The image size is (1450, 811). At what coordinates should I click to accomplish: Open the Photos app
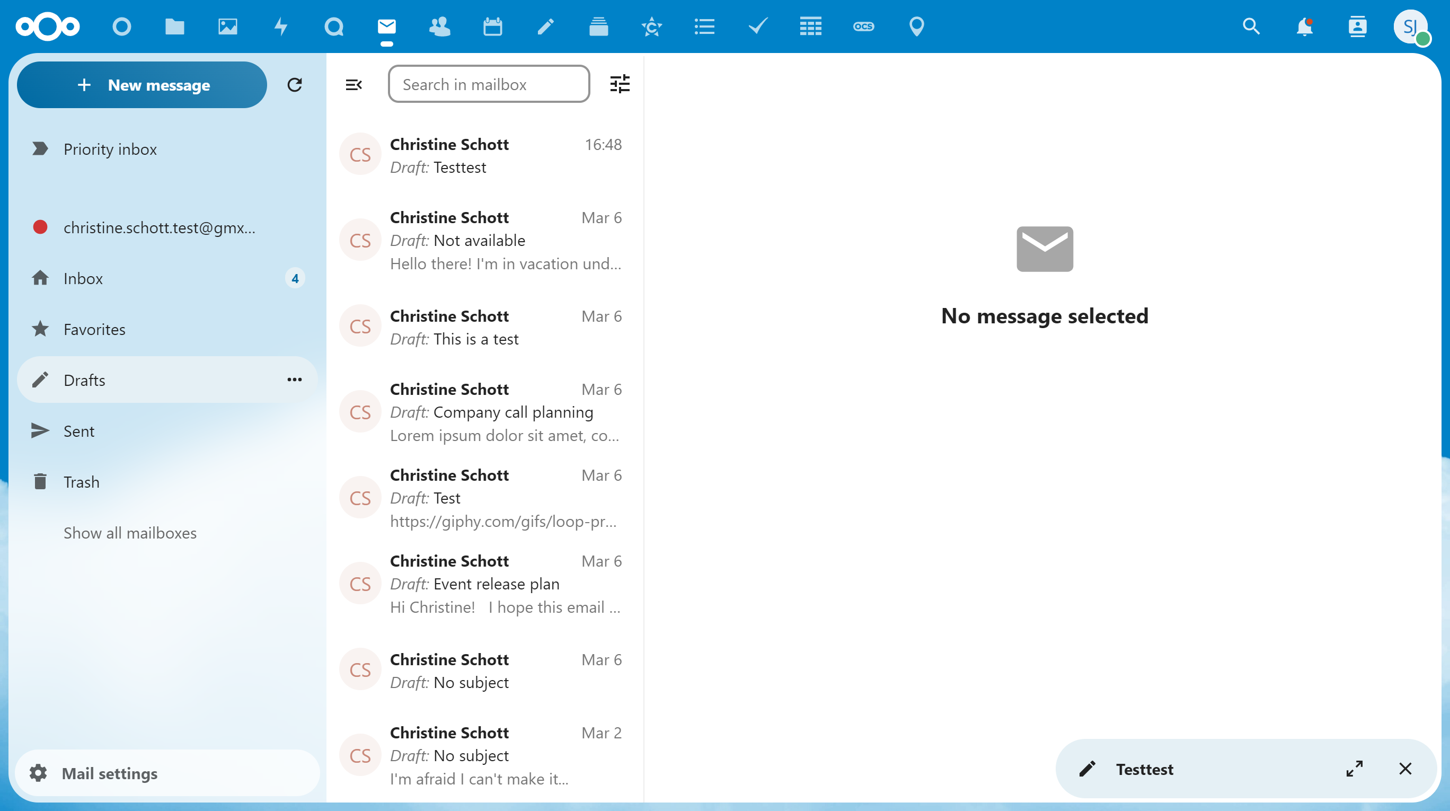click(x=227, y=27)
